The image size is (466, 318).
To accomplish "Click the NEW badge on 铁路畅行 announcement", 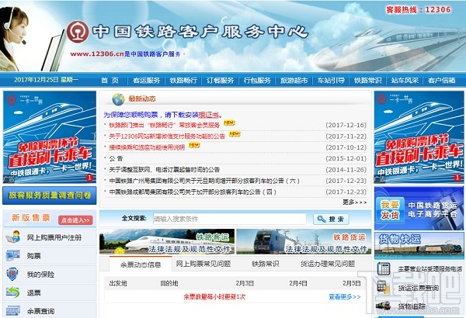I will tap(229, 123).
